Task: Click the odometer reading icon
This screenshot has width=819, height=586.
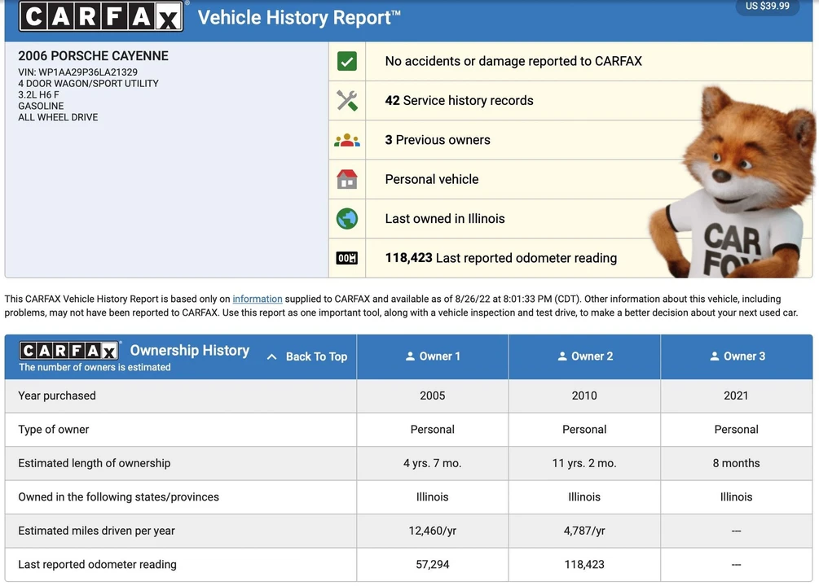Action: tap(347, 258)
